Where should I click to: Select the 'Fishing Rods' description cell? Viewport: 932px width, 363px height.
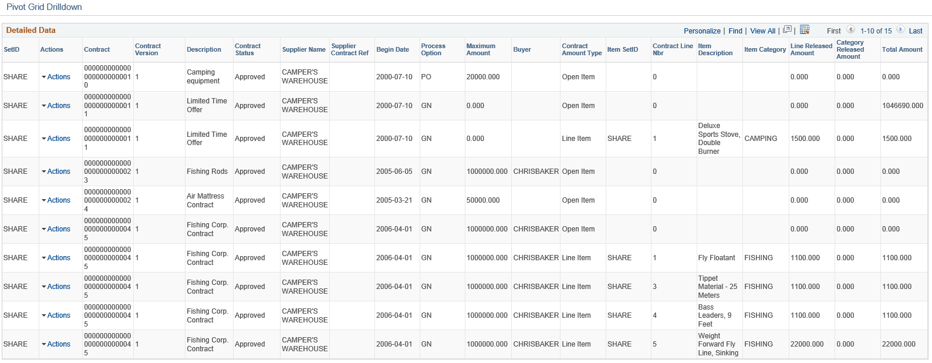[207, 172]
